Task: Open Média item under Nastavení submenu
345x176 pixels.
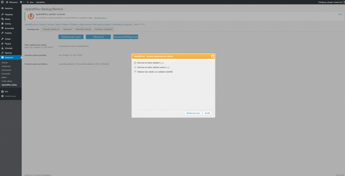Action: (x=4, y=78)
